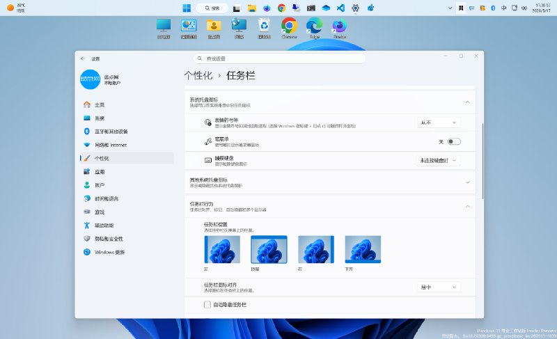Image resolution: width=557 pixels, height=339 pixels.
Task: Open 账户 settings in the sidebar
Action: point(127,185)
